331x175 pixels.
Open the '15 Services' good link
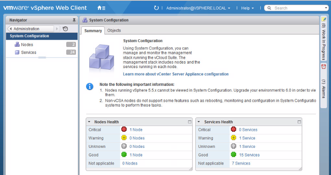pyautogui.click(x=249, y=155)
